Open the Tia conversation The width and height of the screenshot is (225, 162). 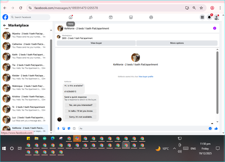(x=25, y=67)
